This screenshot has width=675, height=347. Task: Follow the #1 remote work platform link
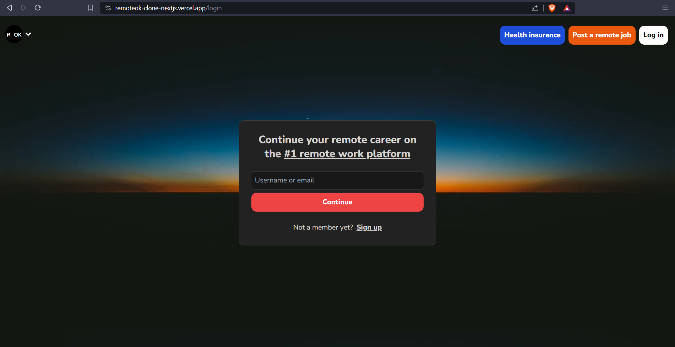pyautogui.click(x=347, y=154)
